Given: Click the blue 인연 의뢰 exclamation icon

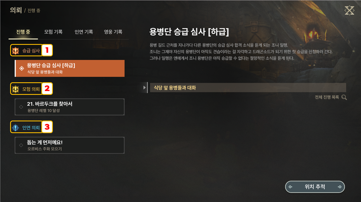Looking at the screenshot, I should [16, 127].
